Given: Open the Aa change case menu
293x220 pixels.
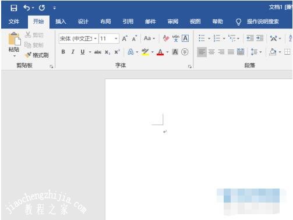Looking at the screenshot, I should point(149,38).
